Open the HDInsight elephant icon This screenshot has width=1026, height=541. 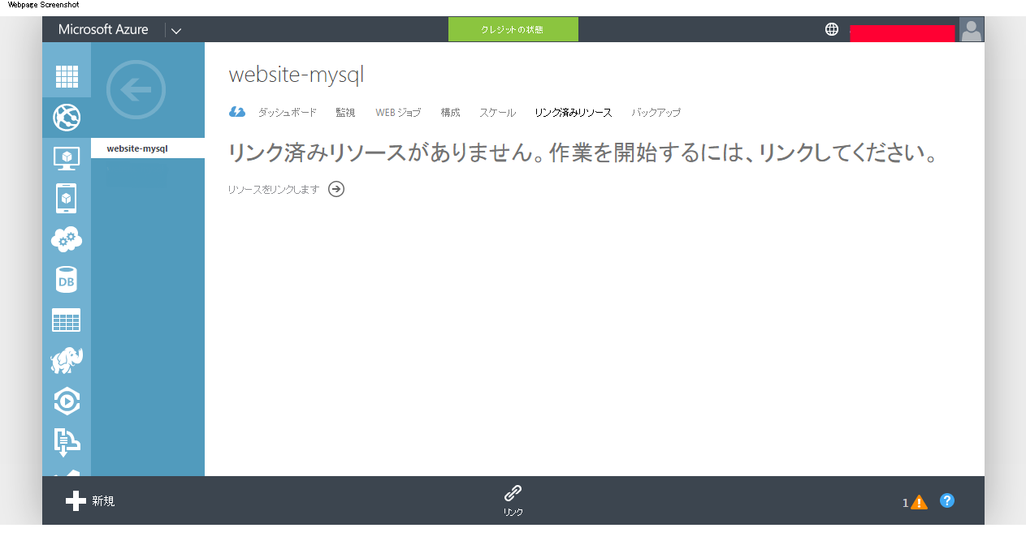coord(66,360)
